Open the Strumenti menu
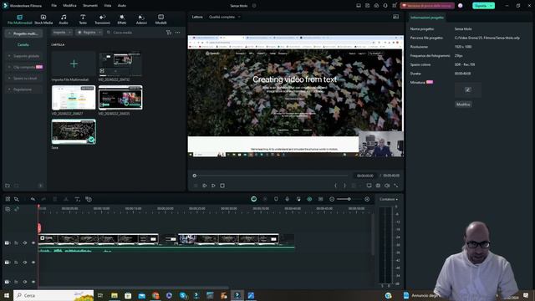This screenshot has height=301, width=535. coord(90,6)
